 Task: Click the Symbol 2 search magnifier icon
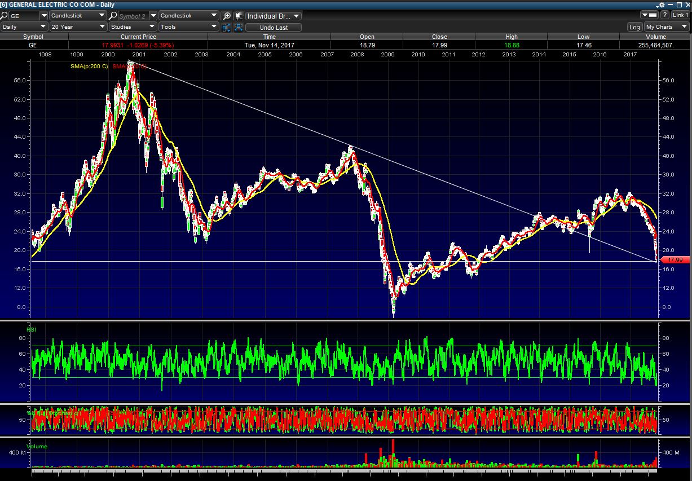113,16
